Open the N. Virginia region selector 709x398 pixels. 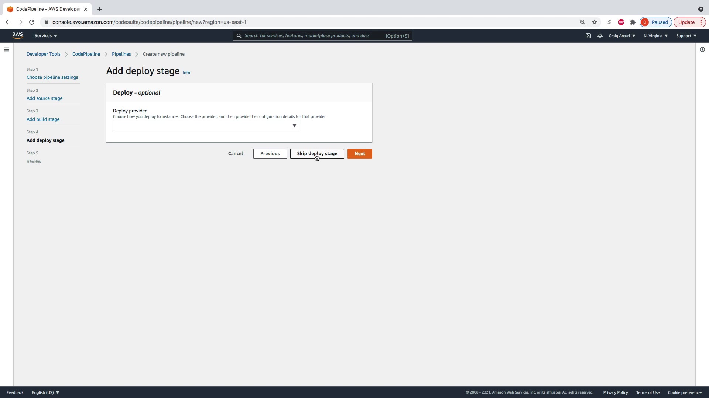(x=655, y=36)
